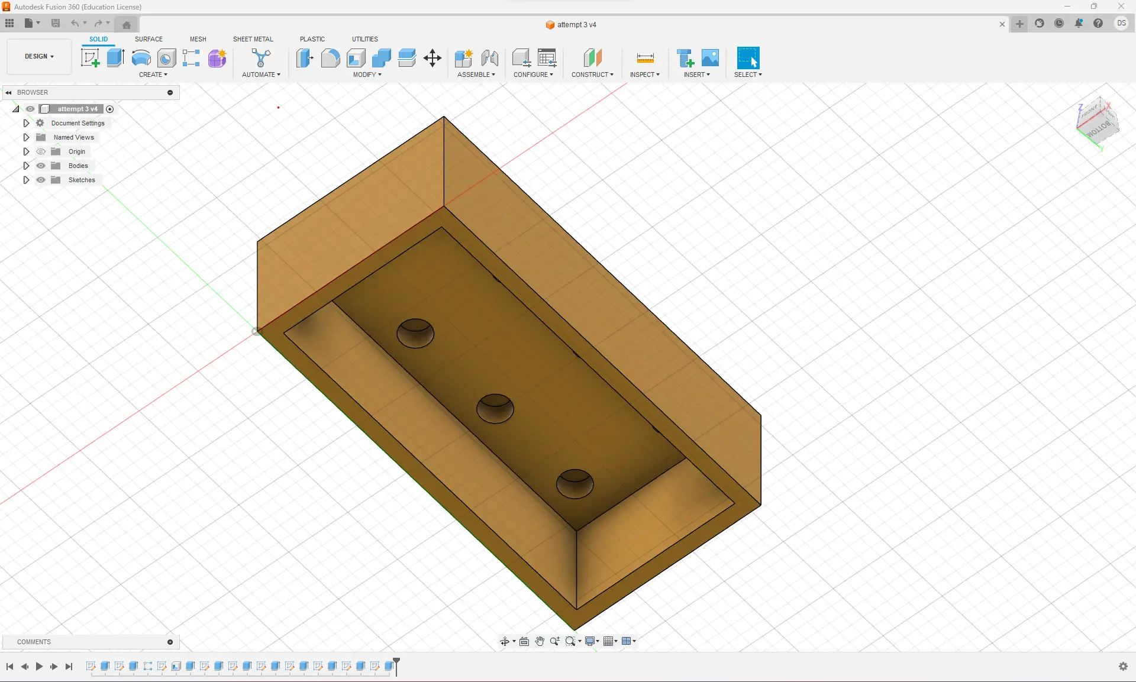Expand the Sketches folder
Screen dimensions: 1136x682
point(26,180)
